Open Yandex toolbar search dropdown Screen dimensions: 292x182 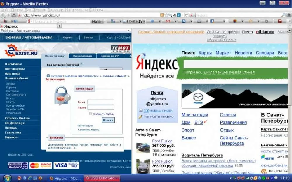pos(32,21)
